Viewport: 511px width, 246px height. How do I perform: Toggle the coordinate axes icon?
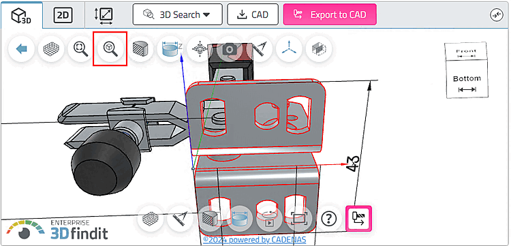click(x=289, y=49)
